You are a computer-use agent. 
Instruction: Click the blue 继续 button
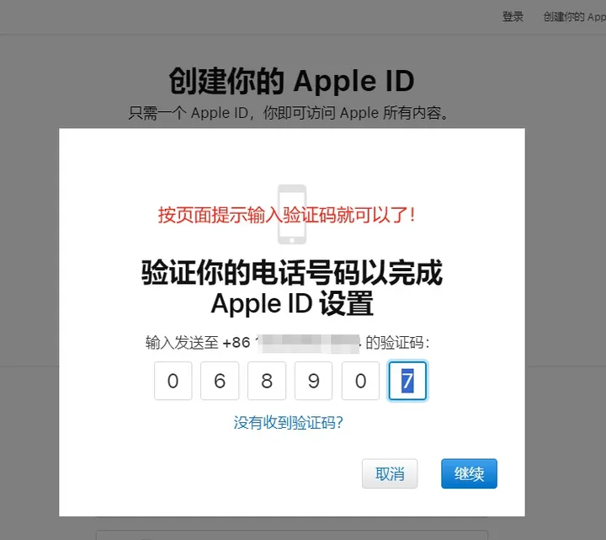point(469,473)
